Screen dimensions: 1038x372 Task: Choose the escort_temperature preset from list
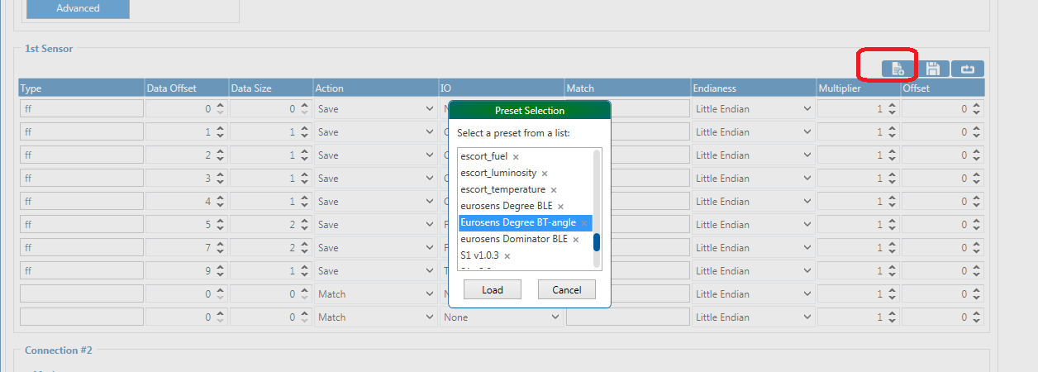point(502,190)
